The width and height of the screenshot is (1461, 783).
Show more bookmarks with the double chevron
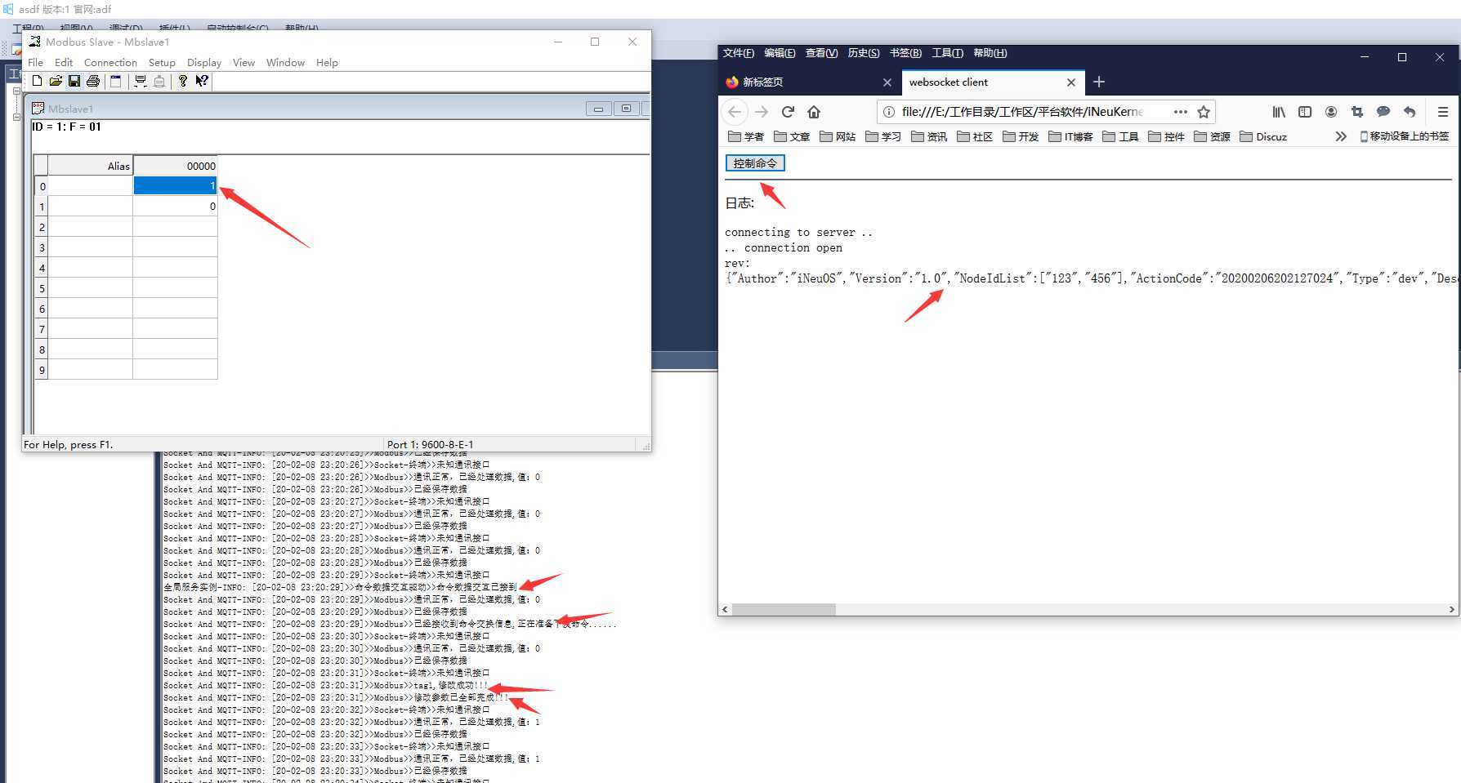point(1341,136)
